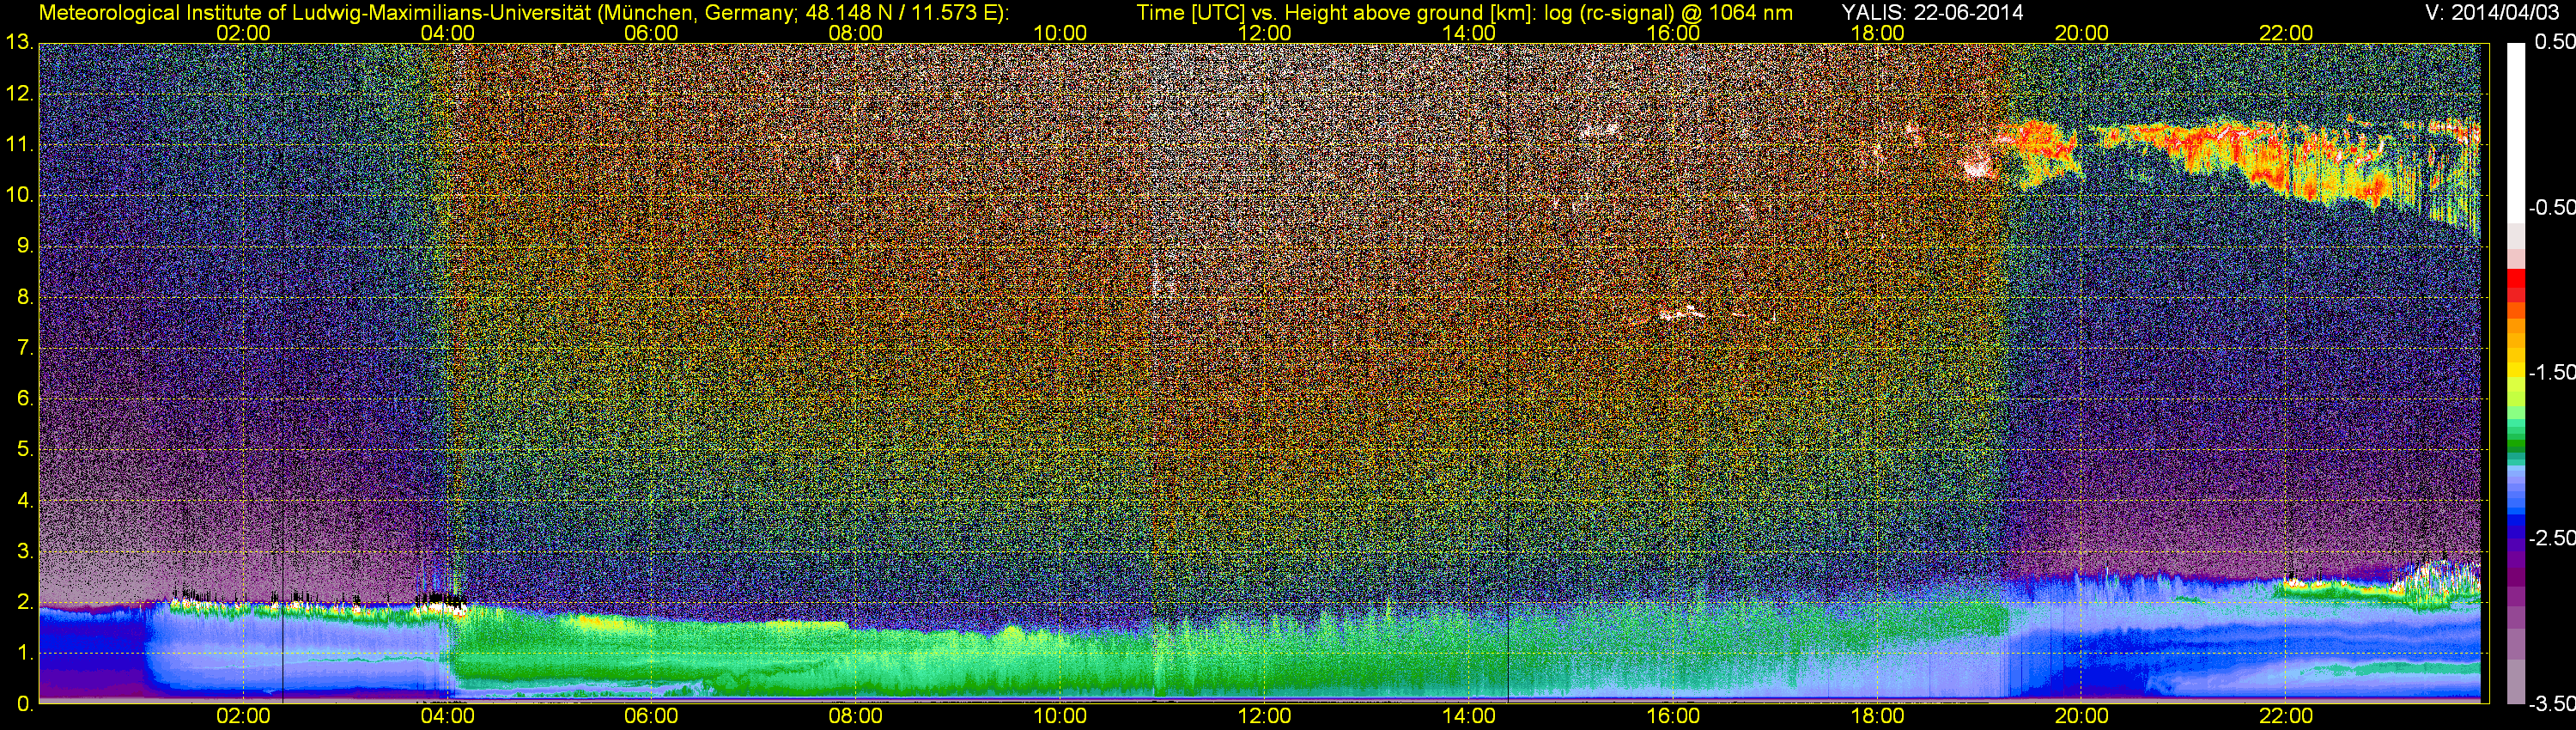The image size is (2576, 730).
Task: Select the 18:00 label on the top time axis
Action: [1877, 33]
